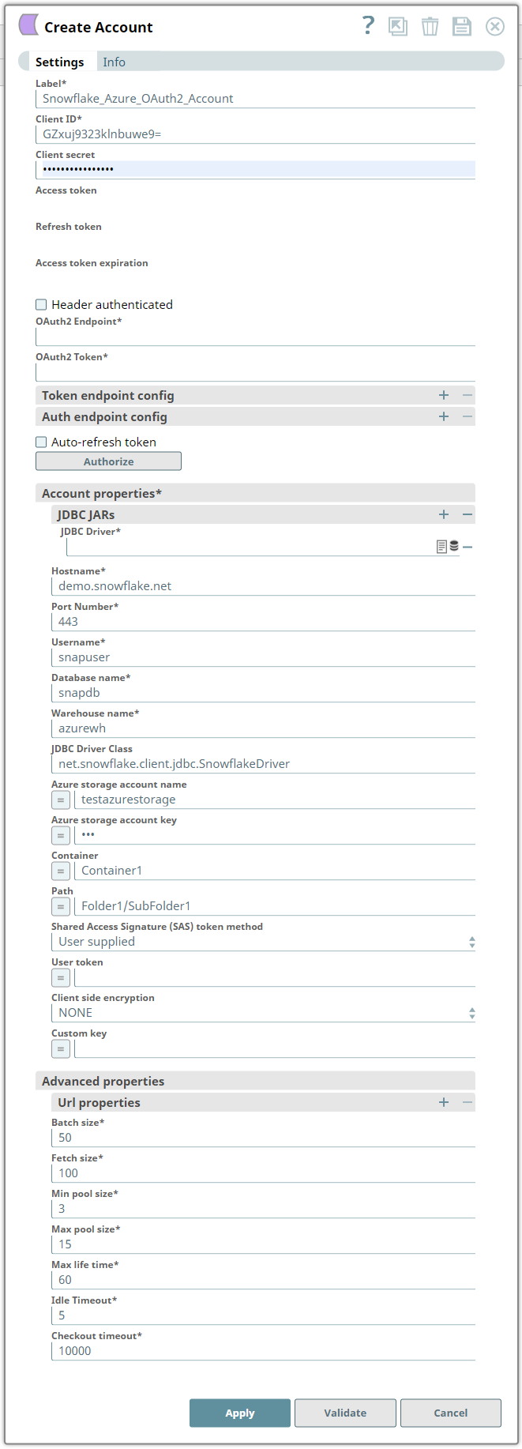This screenshot has width=522, height=1449.
Task: Switch to the Info tab
Action: click(114, 62)
